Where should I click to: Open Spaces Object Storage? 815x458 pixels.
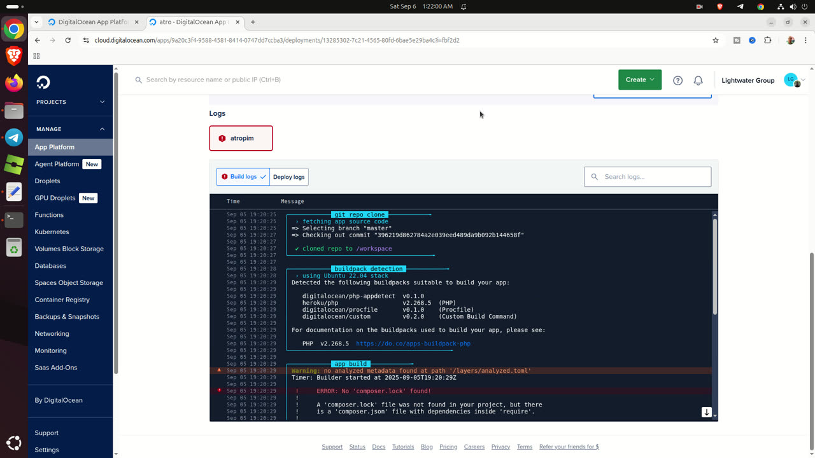69,282
